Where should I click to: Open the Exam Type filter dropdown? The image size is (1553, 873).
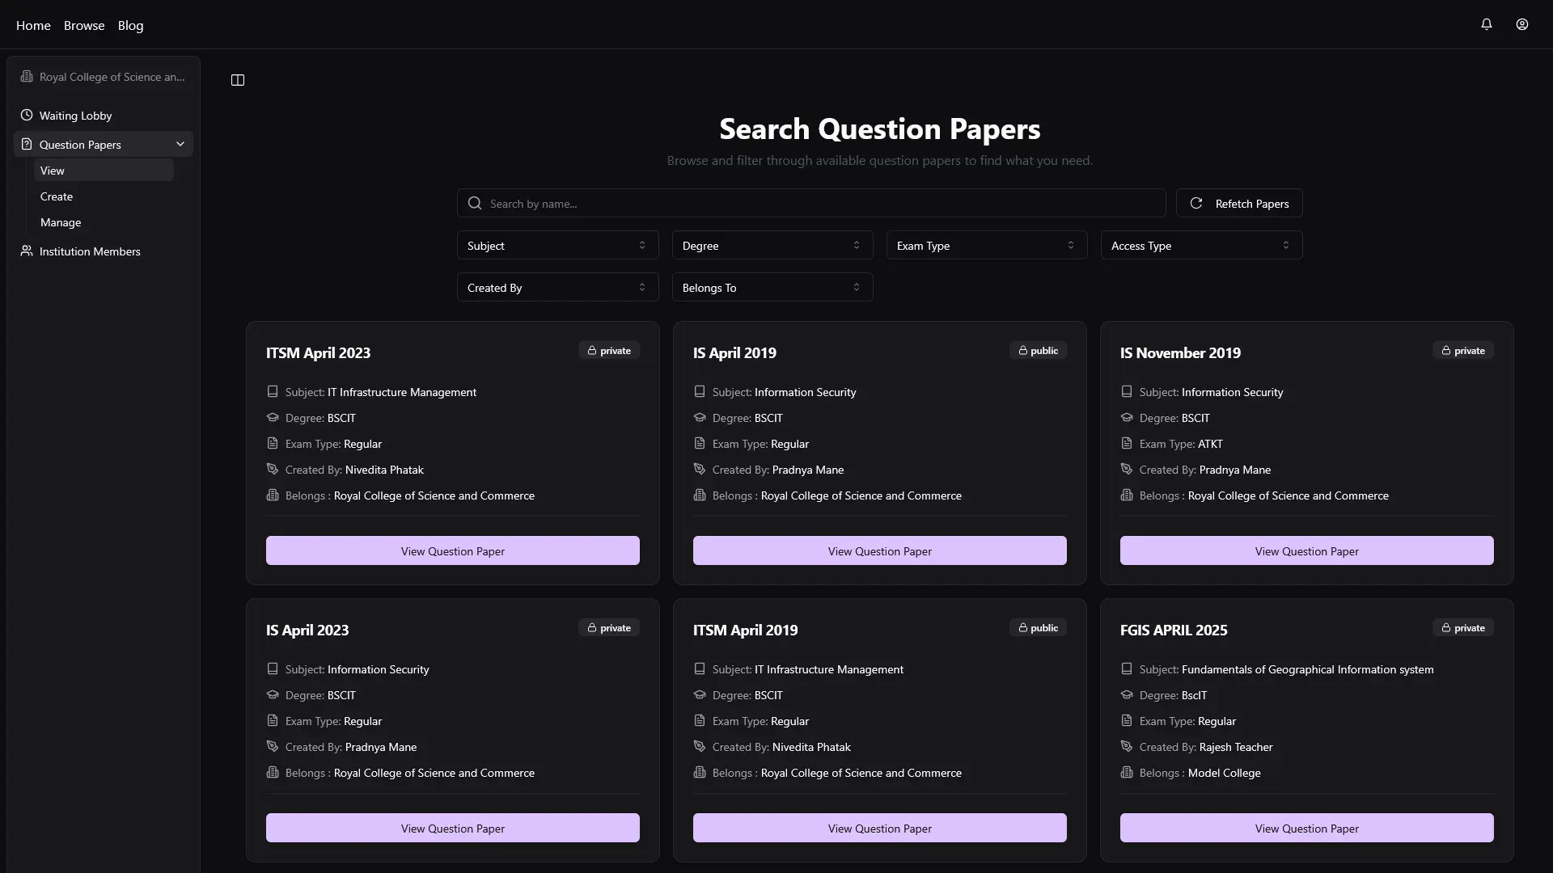click(x=986, y=246)
